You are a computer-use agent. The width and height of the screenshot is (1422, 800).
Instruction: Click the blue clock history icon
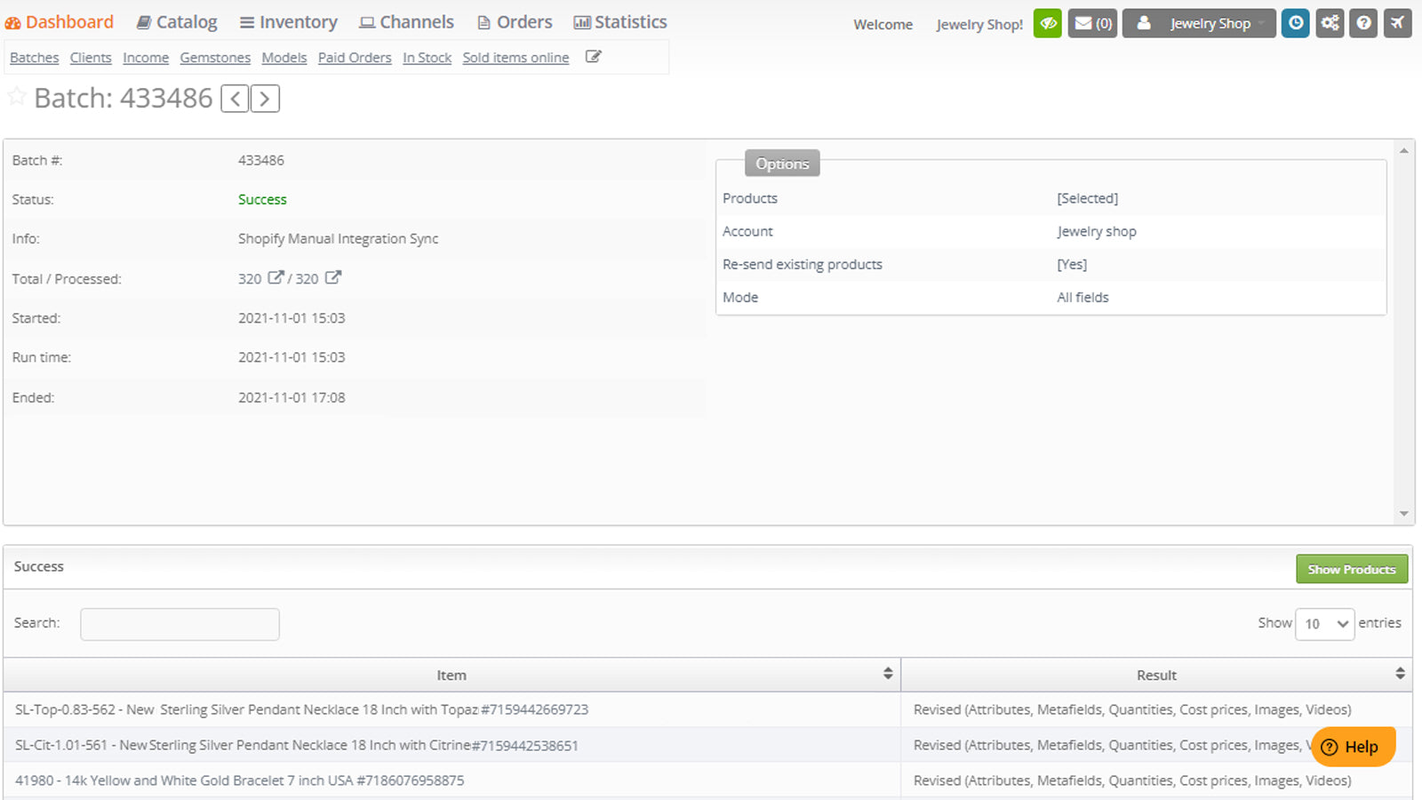click(1296, 23)
